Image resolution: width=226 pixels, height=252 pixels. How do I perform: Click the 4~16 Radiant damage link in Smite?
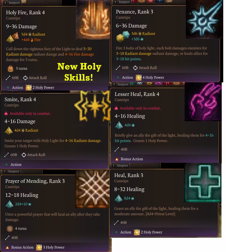tap(83, 141)
